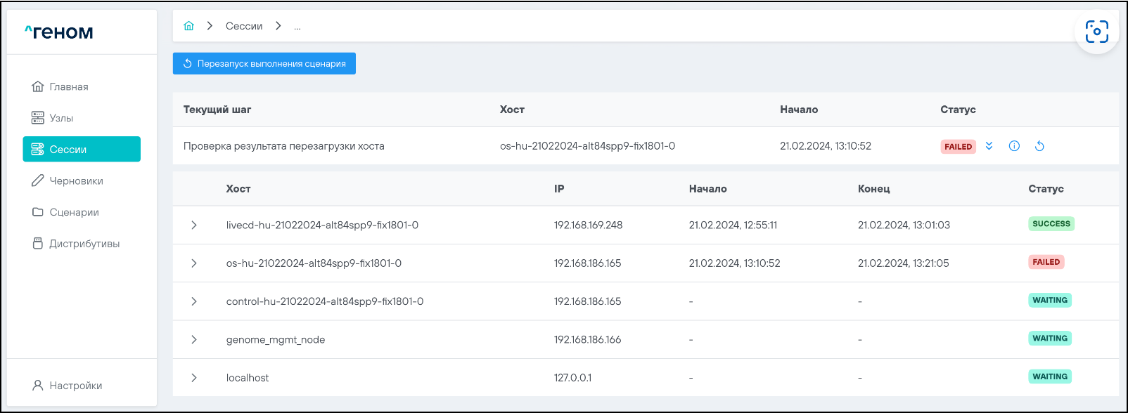Expand the genome_mgmt_node row
Image resolution: width=1128 pixels, height=413 pixels.
point(194,340)
